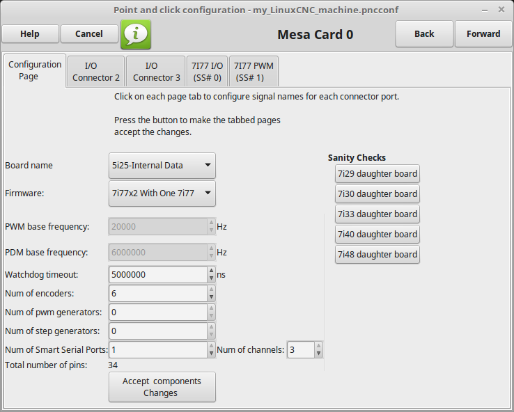Increase Watchdog timeout with up arrow
The width and height of the screenshot is (514, 412).
click(212, 271)
